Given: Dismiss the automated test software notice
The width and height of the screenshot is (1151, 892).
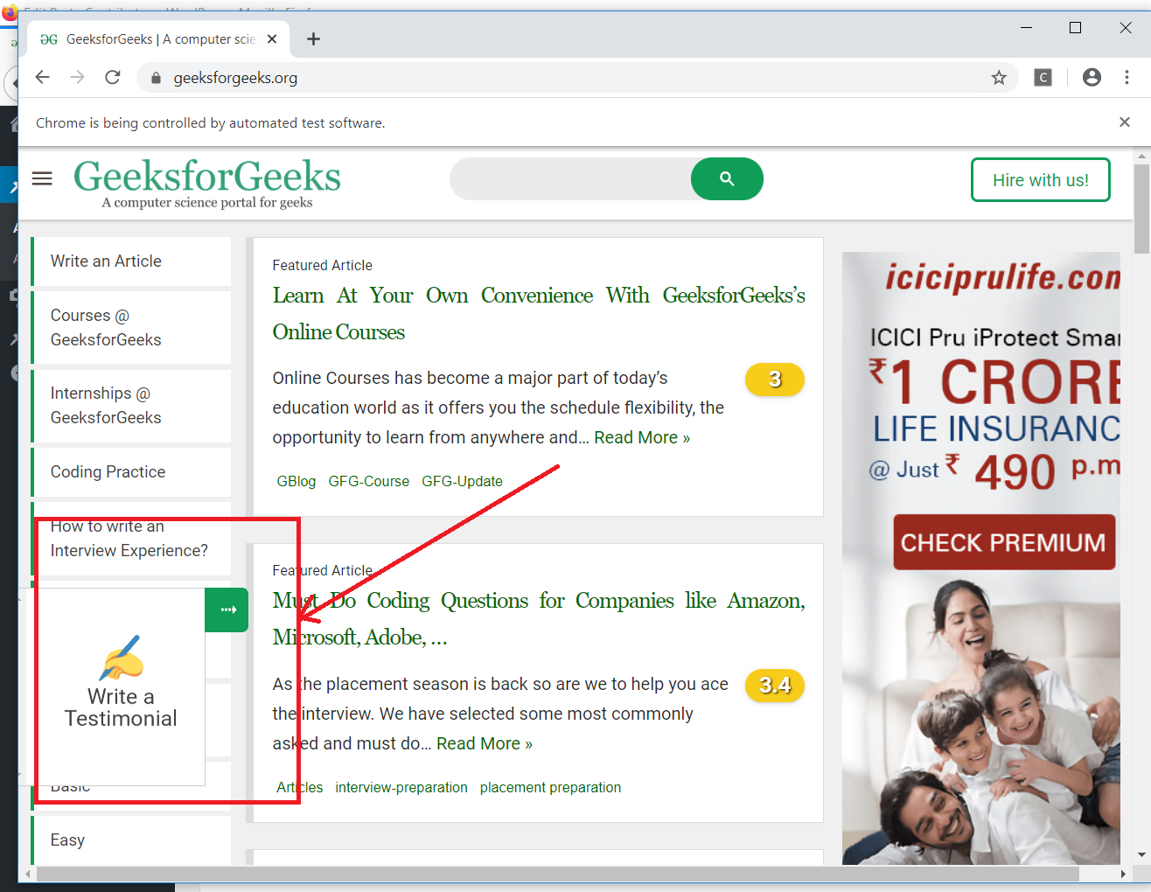Looking at the screenshot, I should coord(1125,122).
